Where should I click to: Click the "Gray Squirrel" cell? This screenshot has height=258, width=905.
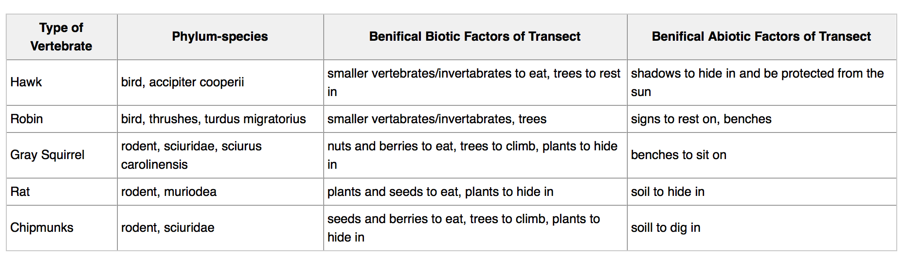pos(47,155)
